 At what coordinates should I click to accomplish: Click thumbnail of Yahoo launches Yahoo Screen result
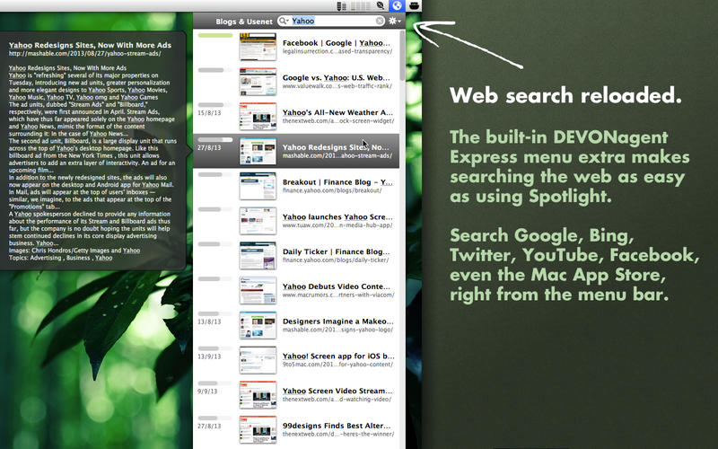coord(258,221)
